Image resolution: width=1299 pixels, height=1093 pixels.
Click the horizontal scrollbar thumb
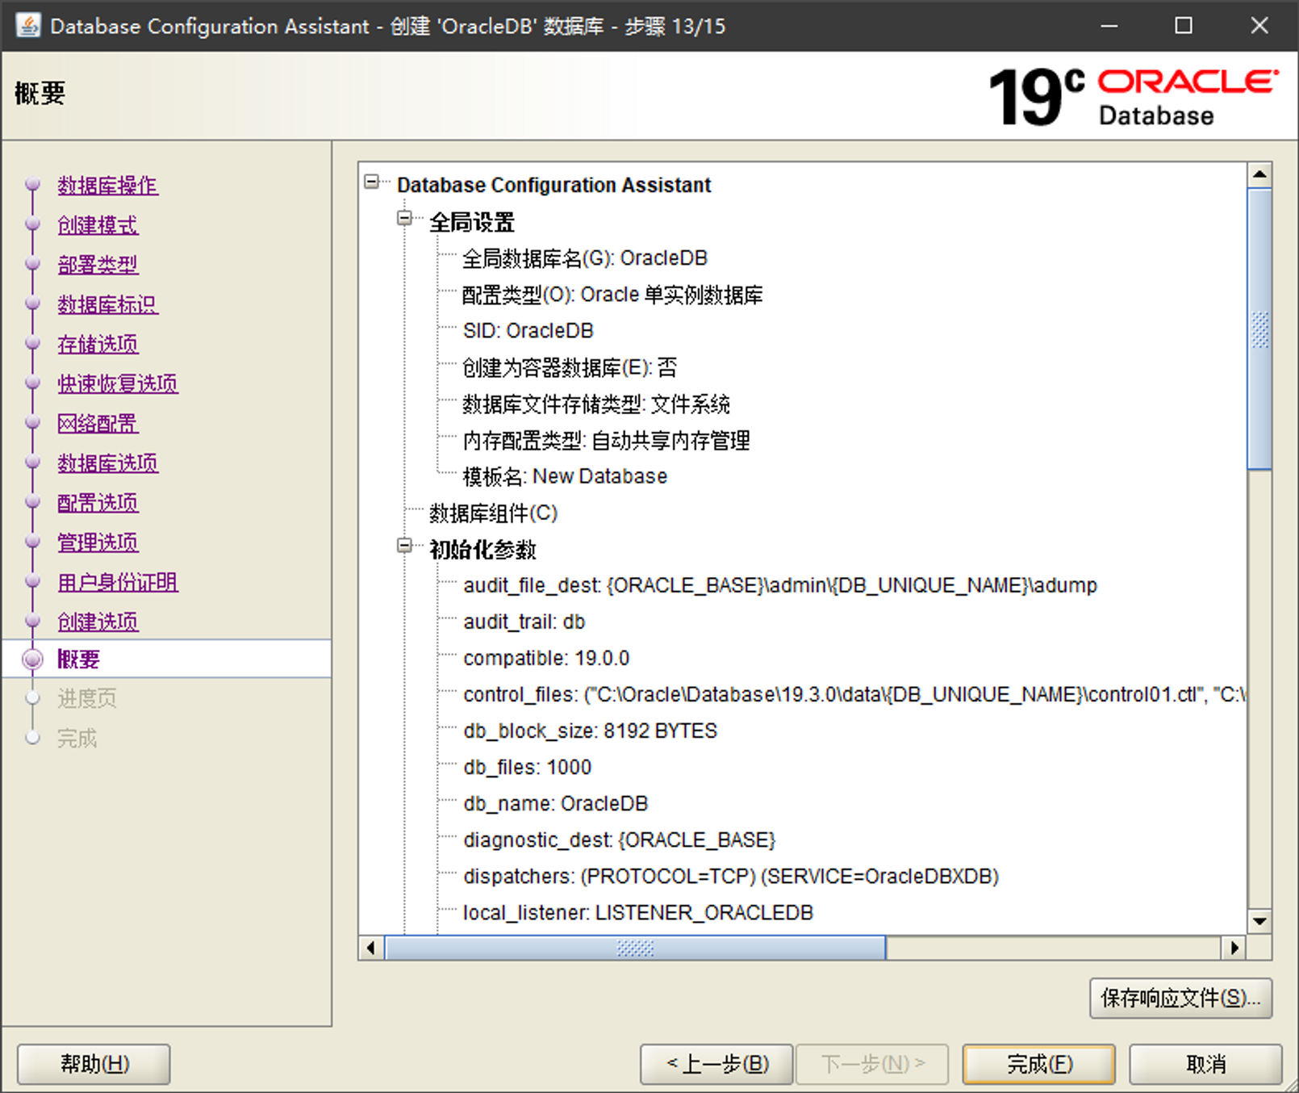[635, 948]
